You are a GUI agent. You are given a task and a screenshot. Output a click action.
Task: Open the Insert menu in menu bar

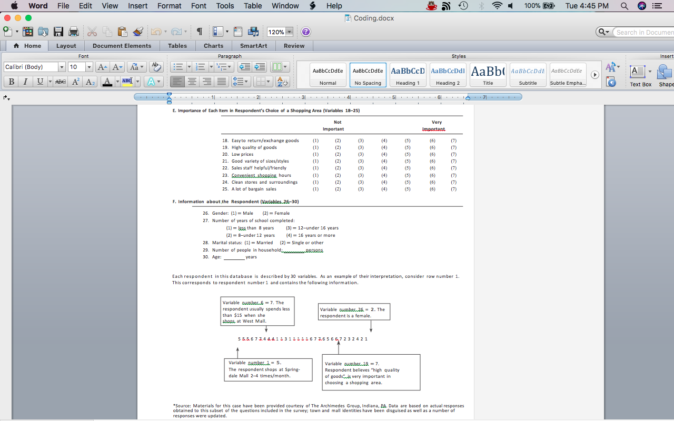pos(138,6)
